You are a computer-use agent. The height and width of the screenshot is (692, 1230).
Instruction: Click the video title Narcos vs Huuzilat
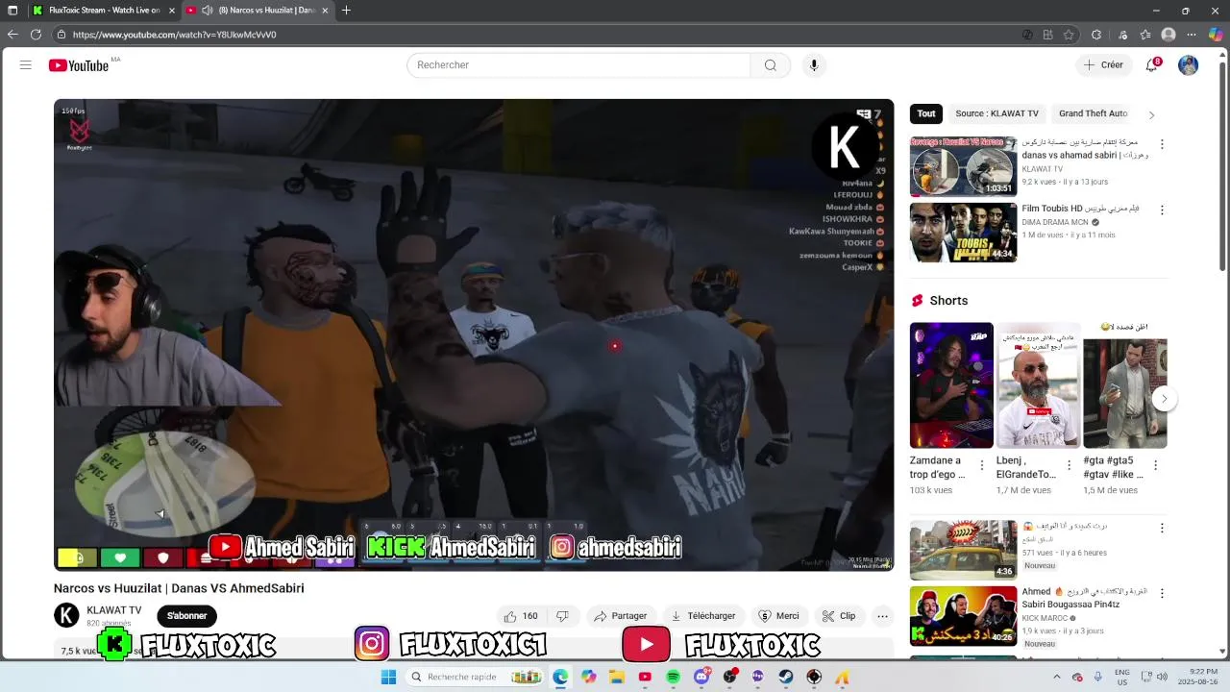coord(179,588)
